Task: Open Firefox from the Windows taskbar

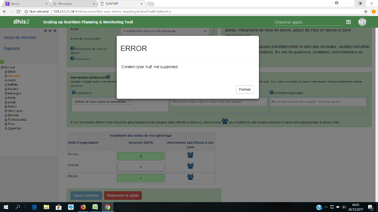Action: pyautogui.click(x=83, y=207)
